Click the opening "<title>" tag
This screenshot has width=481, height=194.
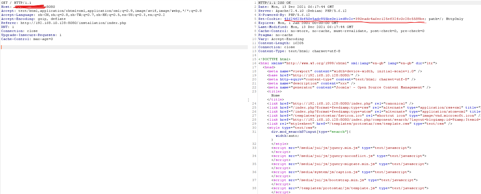274,91
